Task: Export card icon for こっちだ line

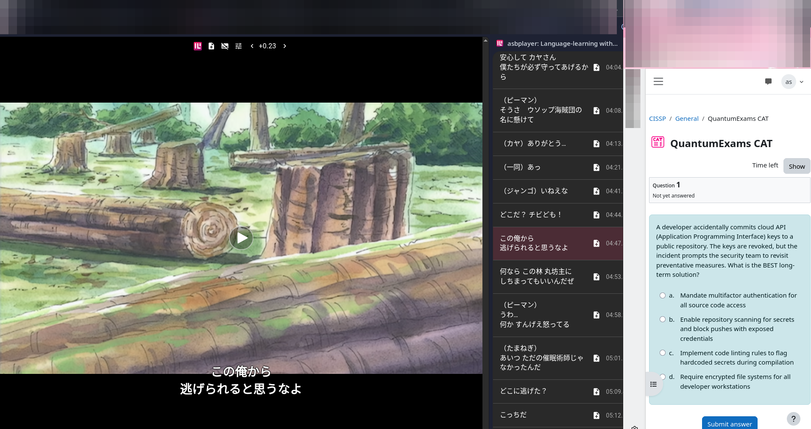Action: [596, 415]
